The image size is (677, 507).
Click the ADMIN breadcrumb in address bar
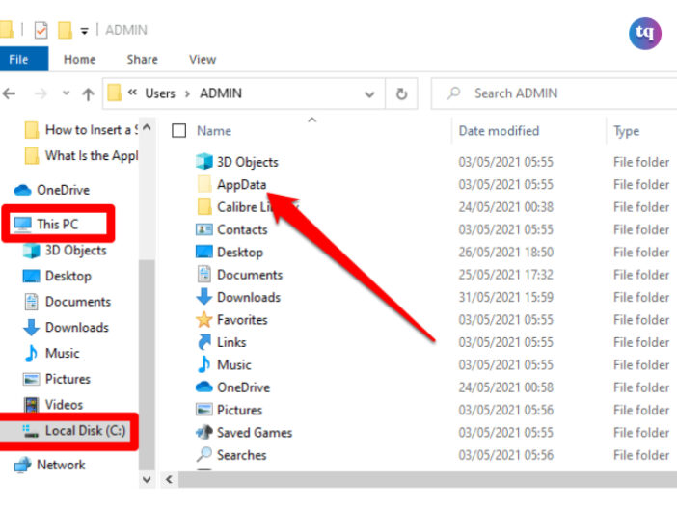[220, 93]
